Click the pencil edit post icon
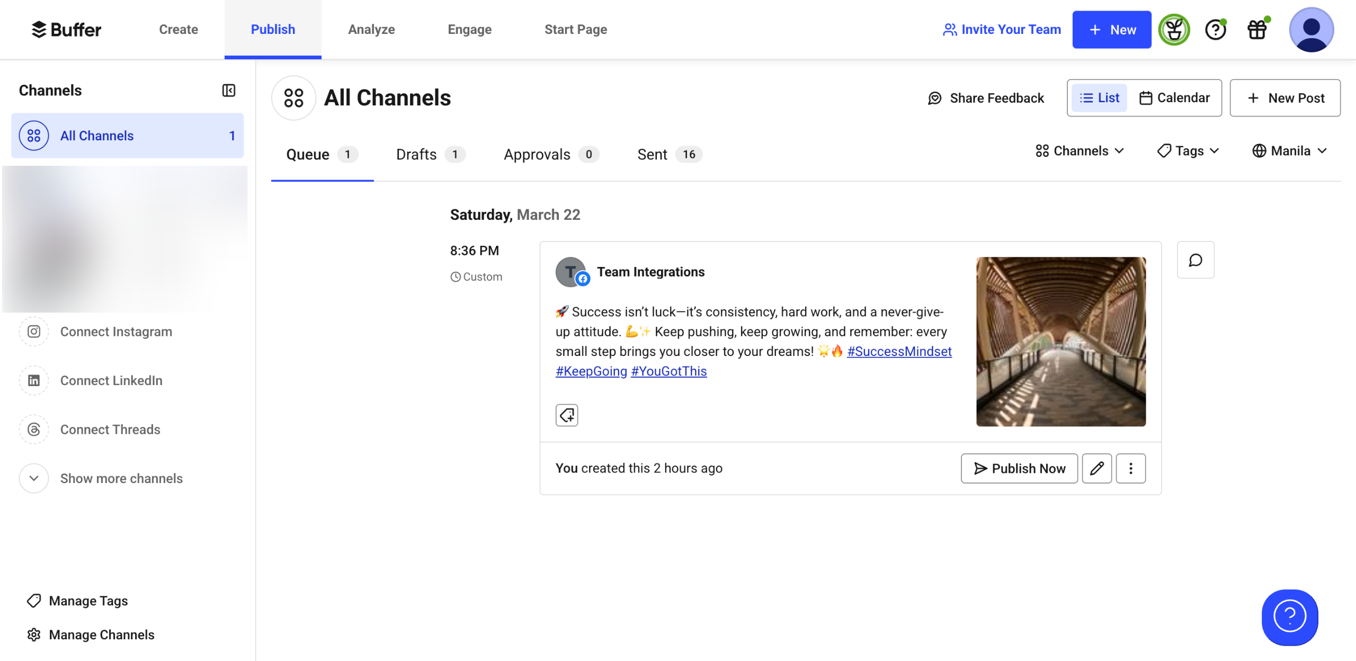1356x661 pixels. click(1096, 468)
